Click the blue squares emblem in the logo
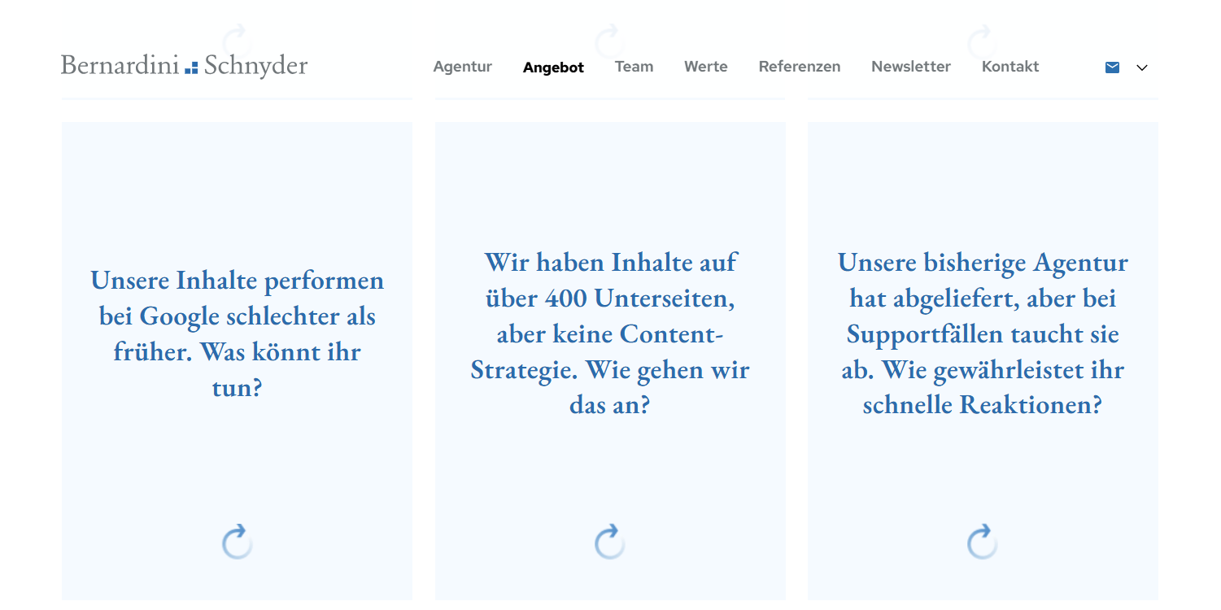Screen dimensions: 1221x610 [x=191, y=68]
